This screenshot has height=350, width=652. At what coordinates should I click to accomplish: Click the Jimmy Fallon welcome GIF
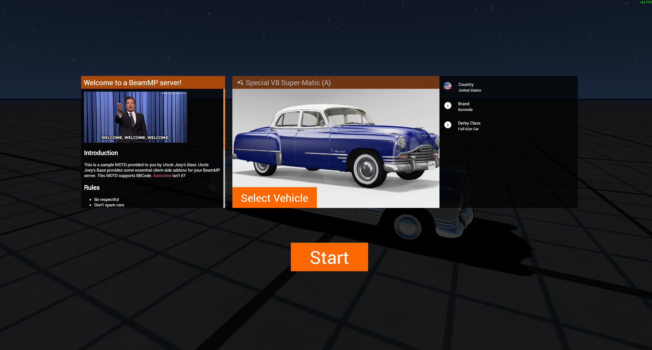pos(135,117)
